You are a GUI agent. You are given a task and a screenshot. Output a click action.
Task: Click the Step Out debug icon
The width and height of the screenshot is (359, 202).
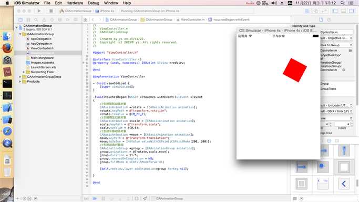point(128,198)
